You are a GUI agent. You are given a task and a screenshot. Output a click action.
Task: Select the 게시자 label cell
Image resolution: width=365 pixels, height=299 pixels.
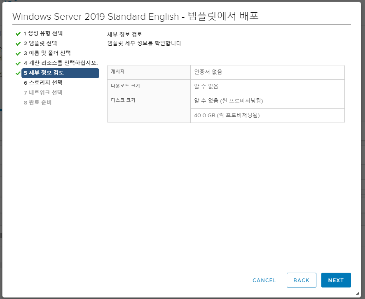pyautogui.click(x=149, y=72)
